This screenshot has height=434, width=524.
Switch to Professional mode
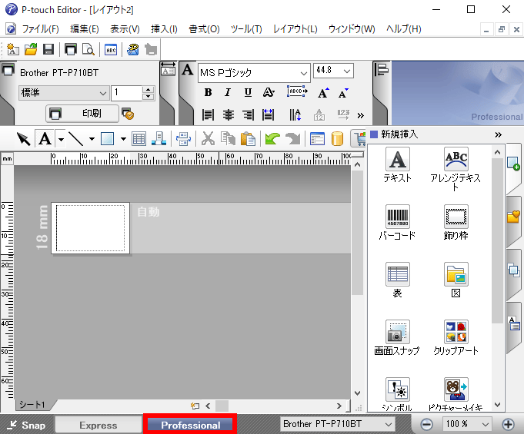(190, 425)
